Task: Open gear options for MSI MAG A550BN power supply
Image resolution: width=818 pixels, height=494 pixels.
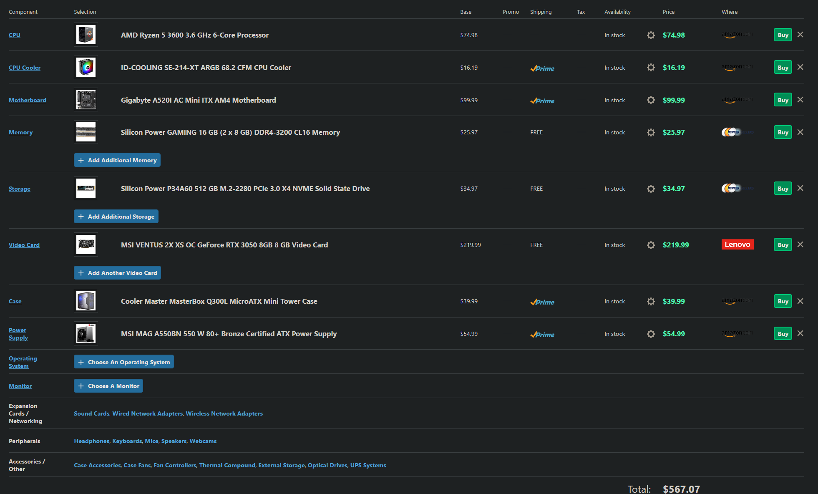Action: click(x=651, y=334)
